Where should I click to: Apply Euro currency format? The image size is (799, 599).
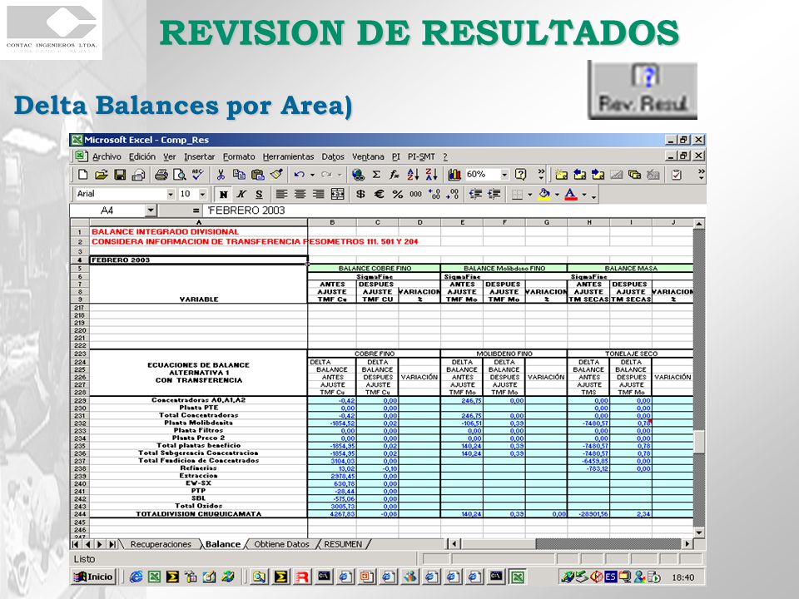click(379, 194)
